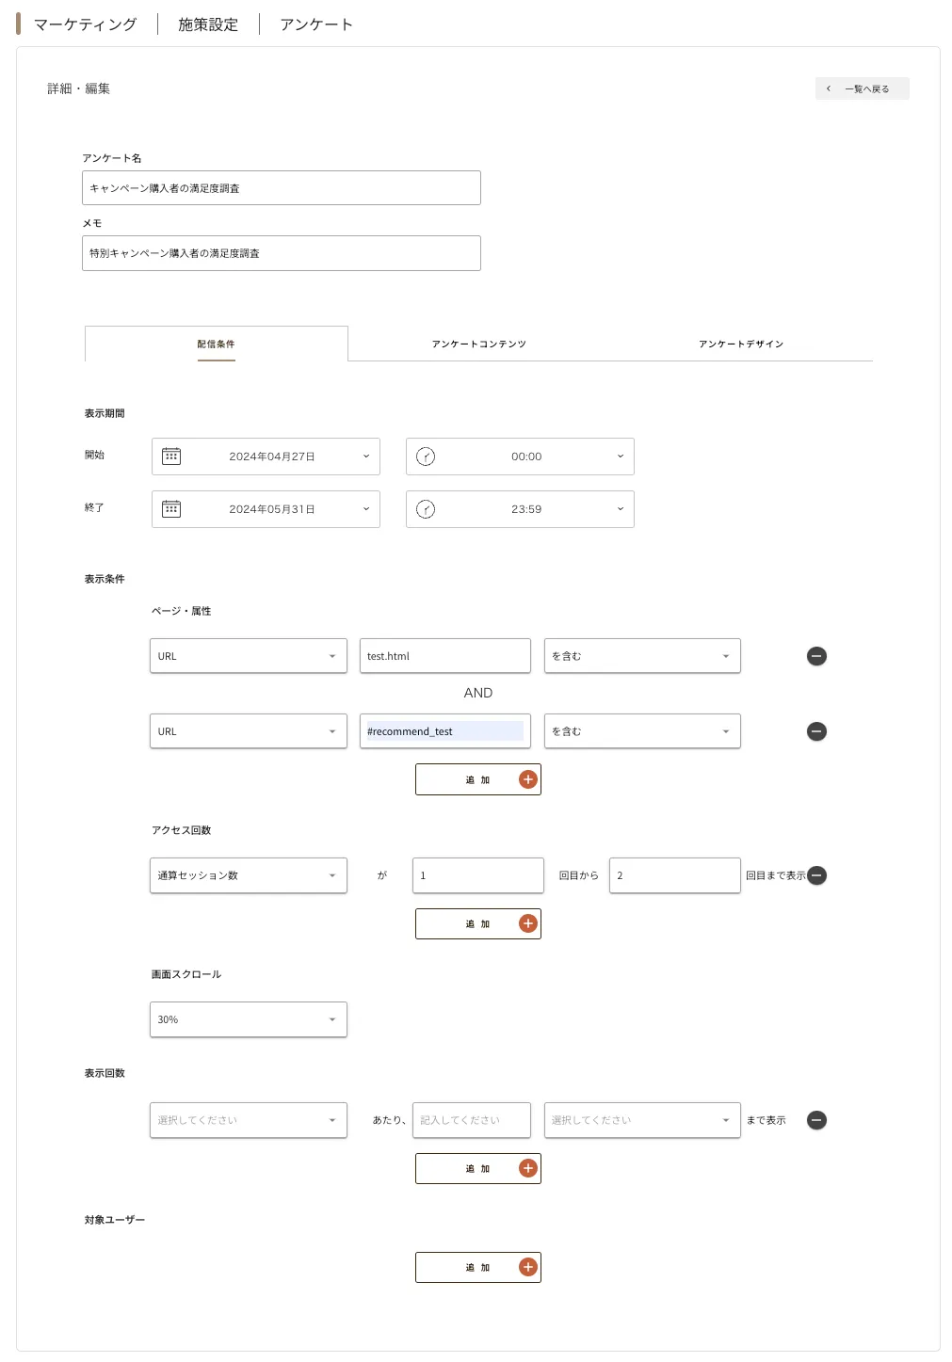This screenshot has height=1362, width=952.
Task: Add a new ページ・属性 condition
Action: tap(478, 779)
